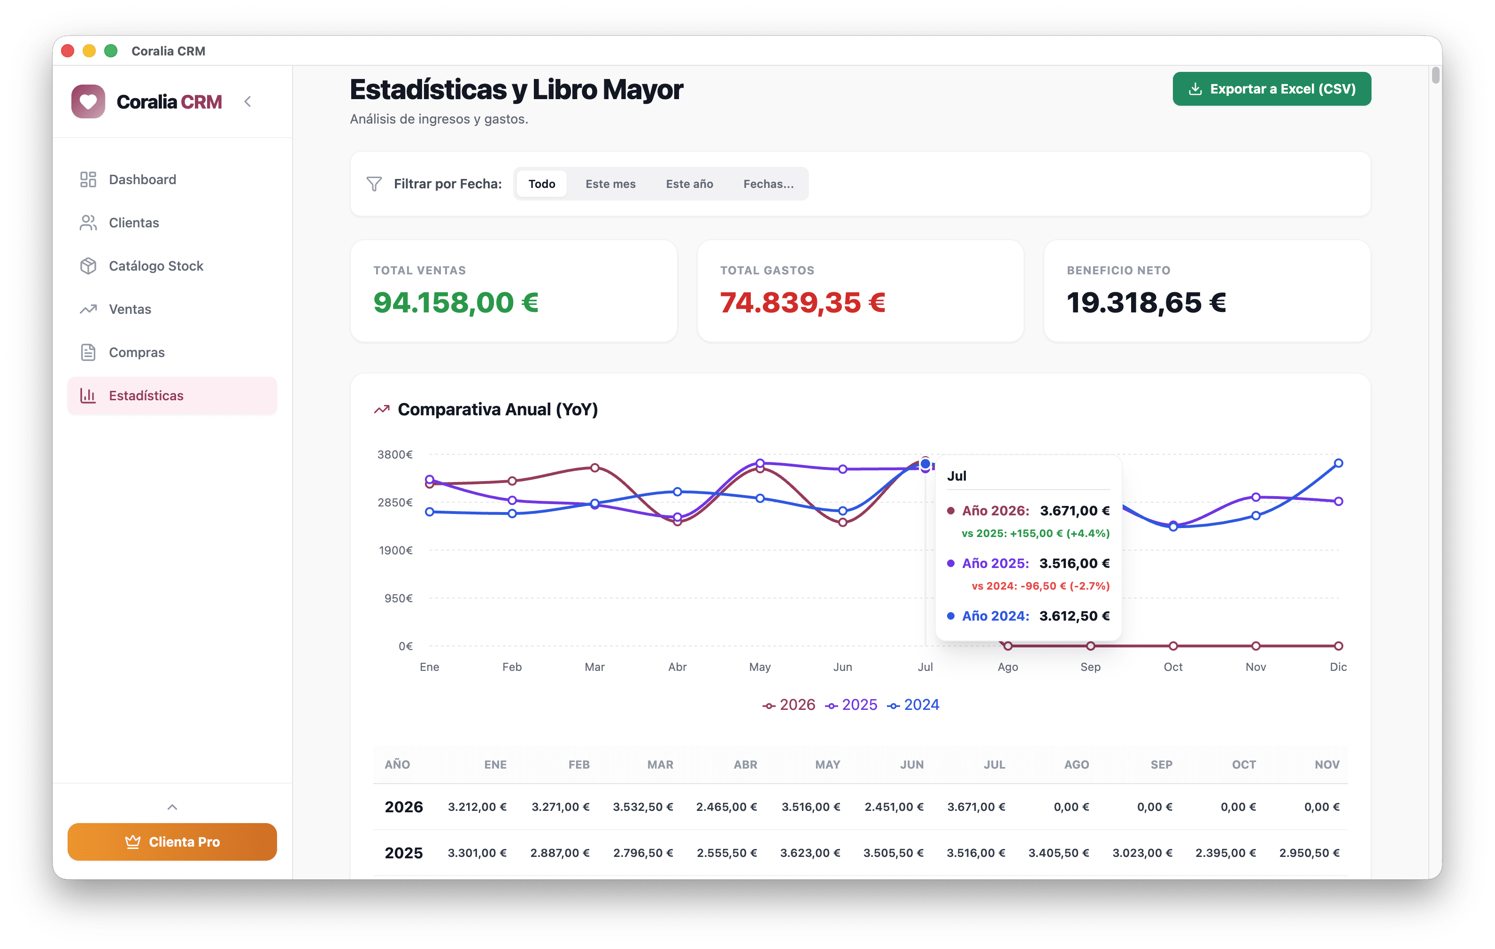Filter by Este mes
This screenshot has height=949, width=1495.
[x=610, y=184]
